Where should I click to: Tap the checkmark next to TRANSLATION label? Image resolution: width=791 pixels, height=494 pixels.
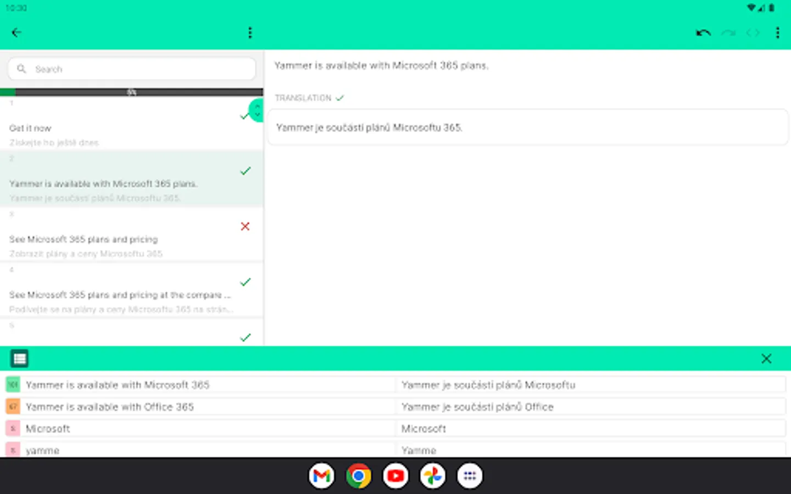click(340, 98)
